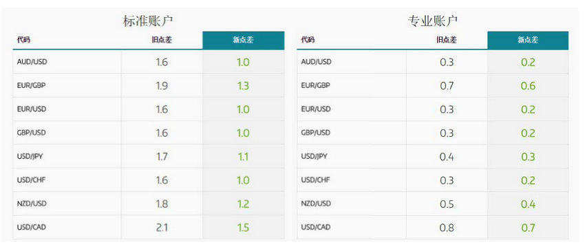
Task: Click USD/JPY code in 标准账户 table
Action: pos(30,156)
